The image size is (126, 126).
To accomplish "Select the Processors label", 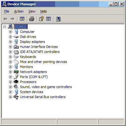I will (28, 82).
